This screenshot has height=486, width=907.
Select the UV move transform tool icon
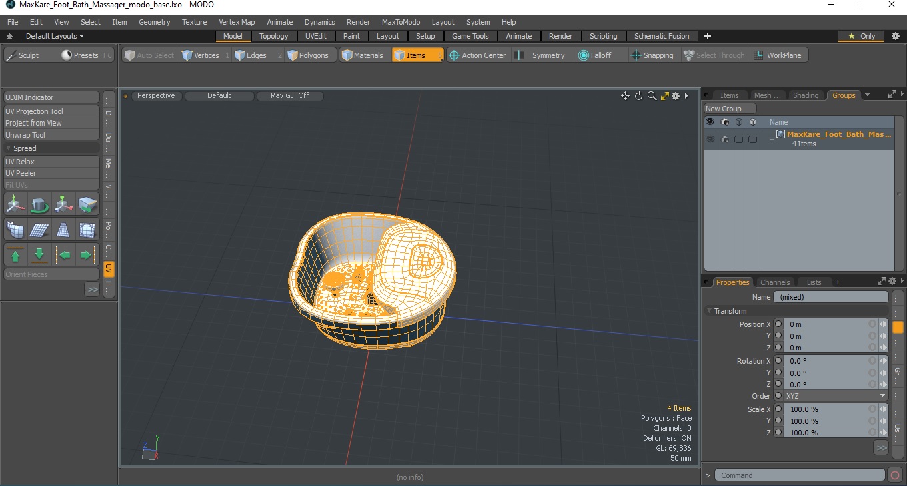point(15,204)
